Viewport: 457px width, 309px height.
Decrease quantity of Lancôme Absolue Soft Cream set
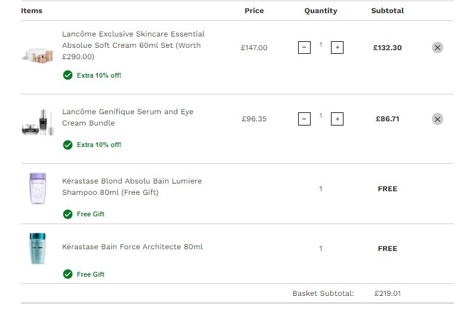[304, 48]
